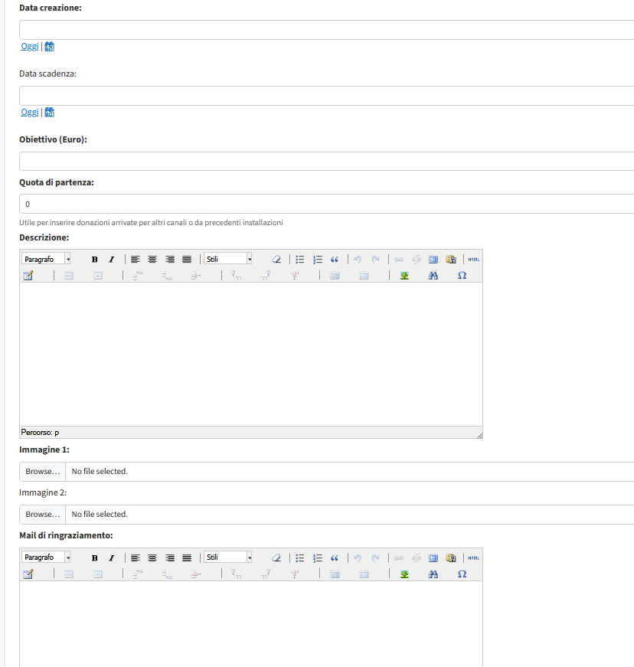Click Oggi link under Data scadenza
The width and height of the screenshot is (634, 667).
tap(30, 113)
